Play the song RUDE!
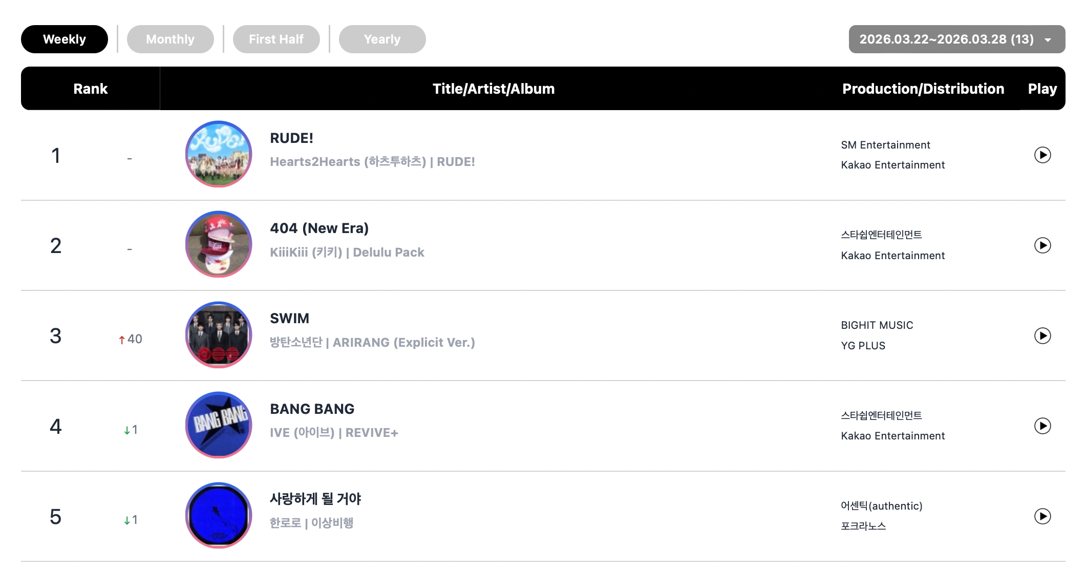Image resolution: width=1086 pixels, height=568 pixels. (1042, 155)
